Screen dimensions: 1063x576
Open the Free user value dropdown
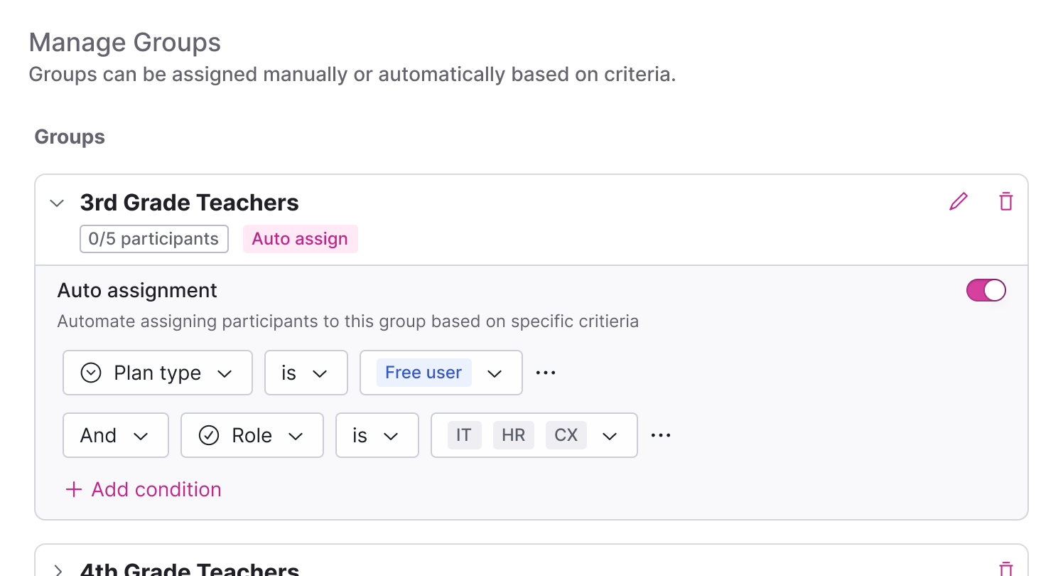tap(495, 373)
